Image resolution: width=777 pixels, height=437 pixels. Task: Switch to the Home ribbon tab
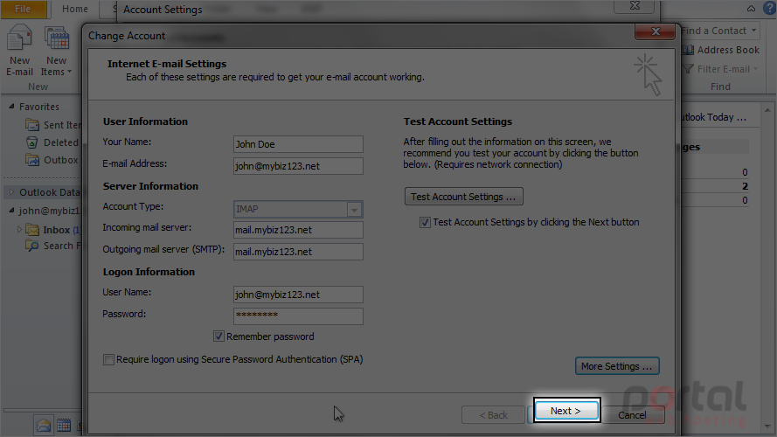click(75, 9)
